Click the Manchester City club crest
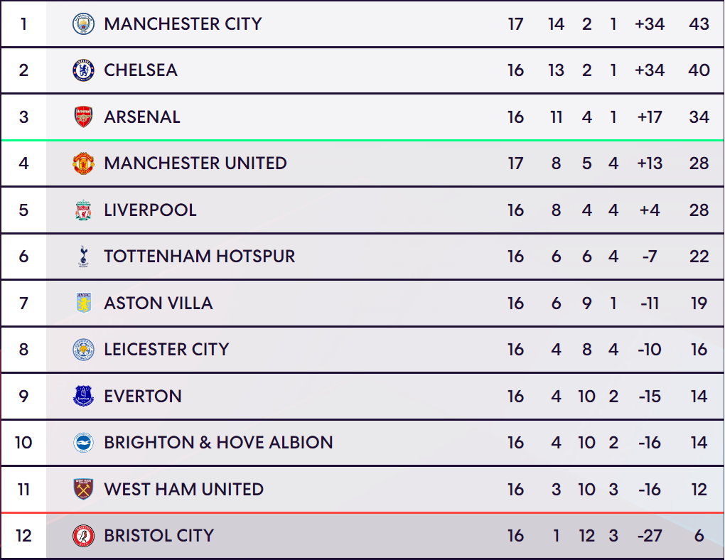Viewport: 725px width, 560px height. click(x=83, y=24)
